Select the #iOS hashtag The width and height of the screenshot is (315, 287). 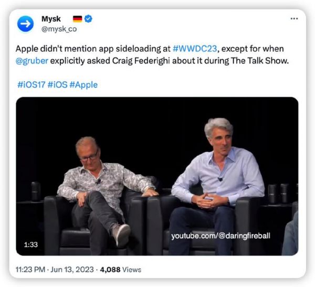coord(57,84)
